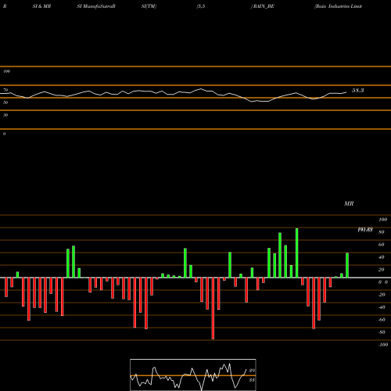Click the MR axis label -60
Viewport: 391px width, 391px height.
382,320
